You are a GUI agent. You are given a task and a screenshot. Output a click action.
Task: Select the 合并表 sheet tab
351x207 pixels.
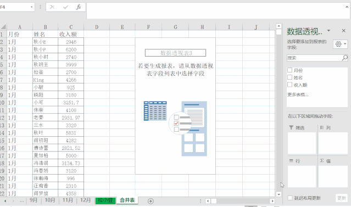coord(127,200)
